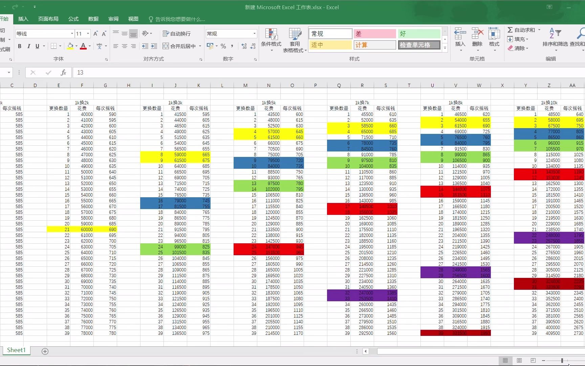Open the 视图 ribbon tab
Viewport: 585px width, 366px height.
(133, 19)
